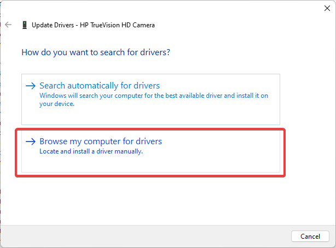Click the empty title bar area beside the close button
336x248 pixels.
tap(219, 8)
